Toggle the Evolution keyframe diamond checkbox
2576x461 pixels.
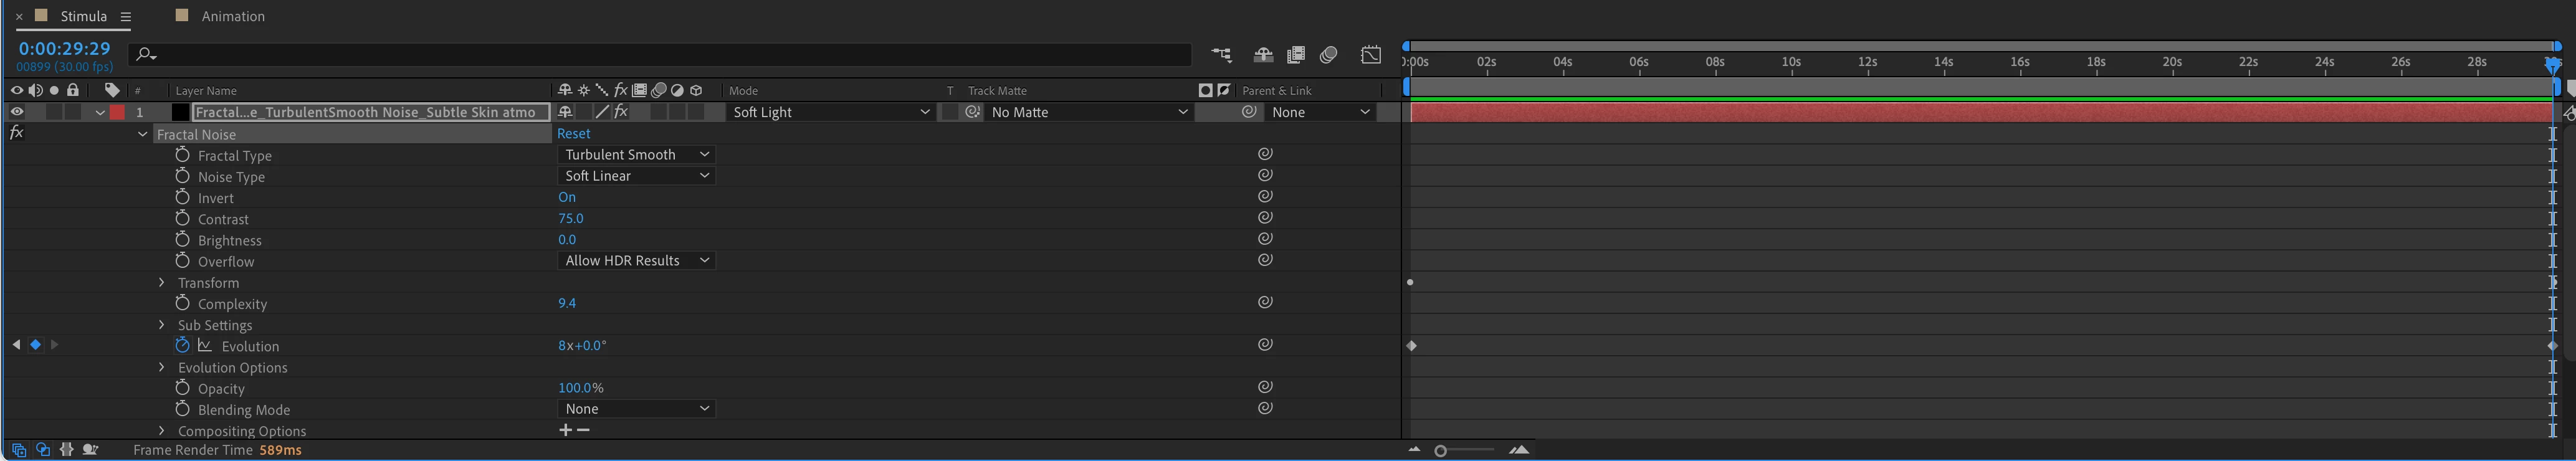pos(35,345)
